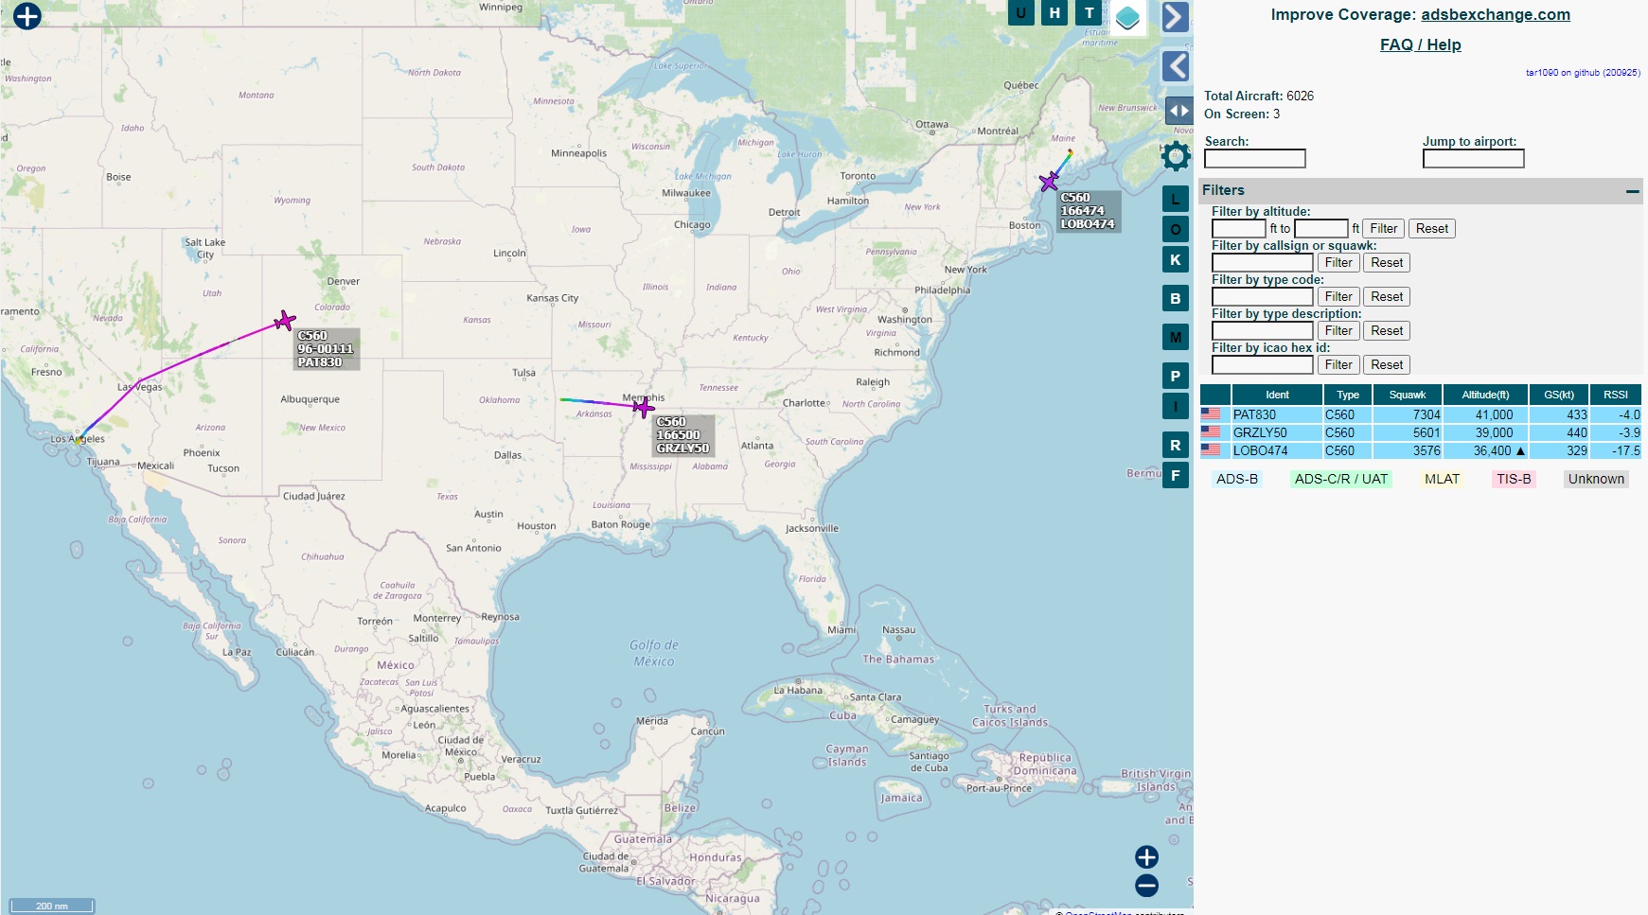Sort table by Altitude(ft) column
The image size is (1648, 915).
[1485, 395]
